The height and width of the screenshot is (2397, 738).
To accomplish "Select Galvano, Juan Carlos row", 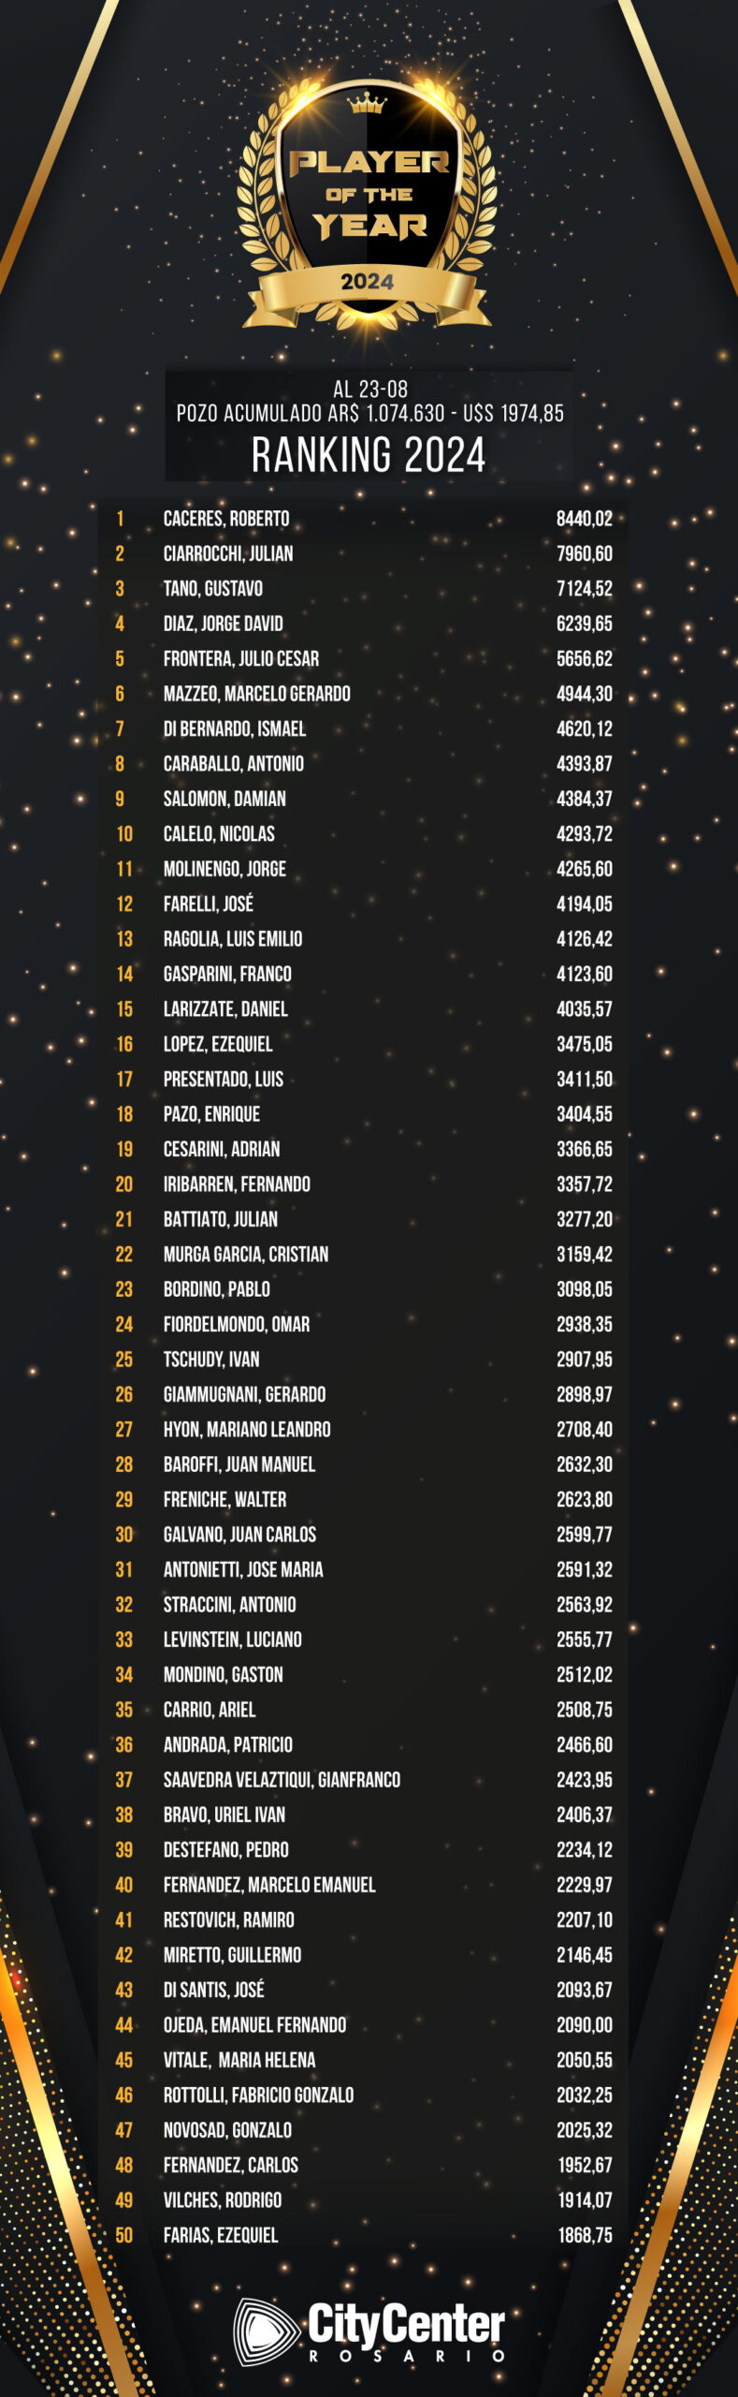I will (x=364, y=1535).
